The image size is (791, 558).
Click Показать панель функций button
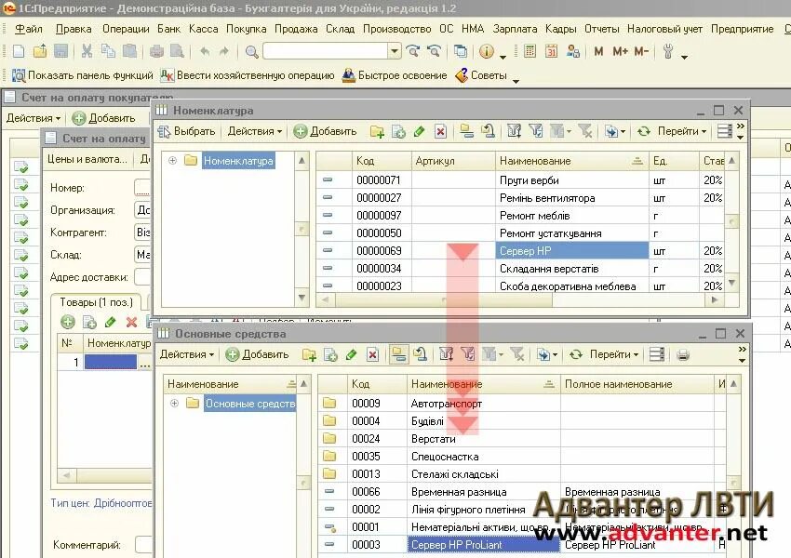tap(83, 75)
